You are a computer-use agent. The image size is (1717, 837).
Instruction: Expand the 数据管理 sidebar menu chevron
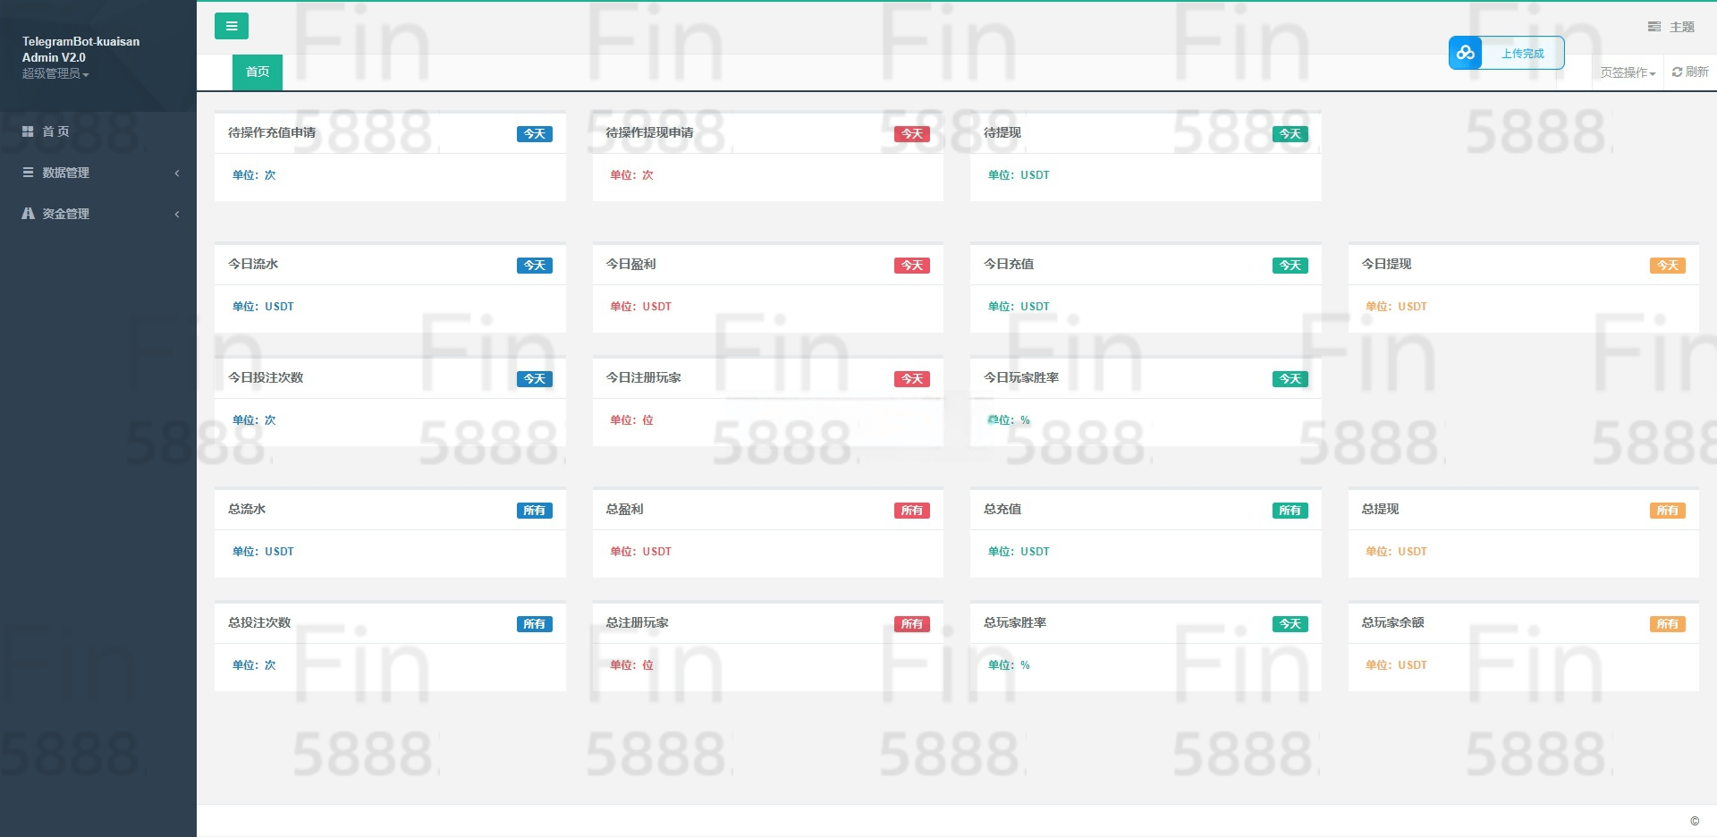pyautogui.click(x=177, y=173)
